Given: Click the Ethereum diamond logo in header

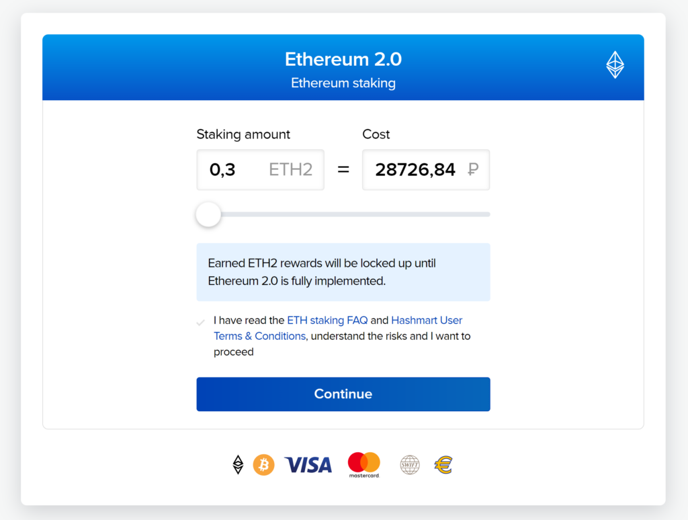Looking at the screenshot, I should click(615, 65).
